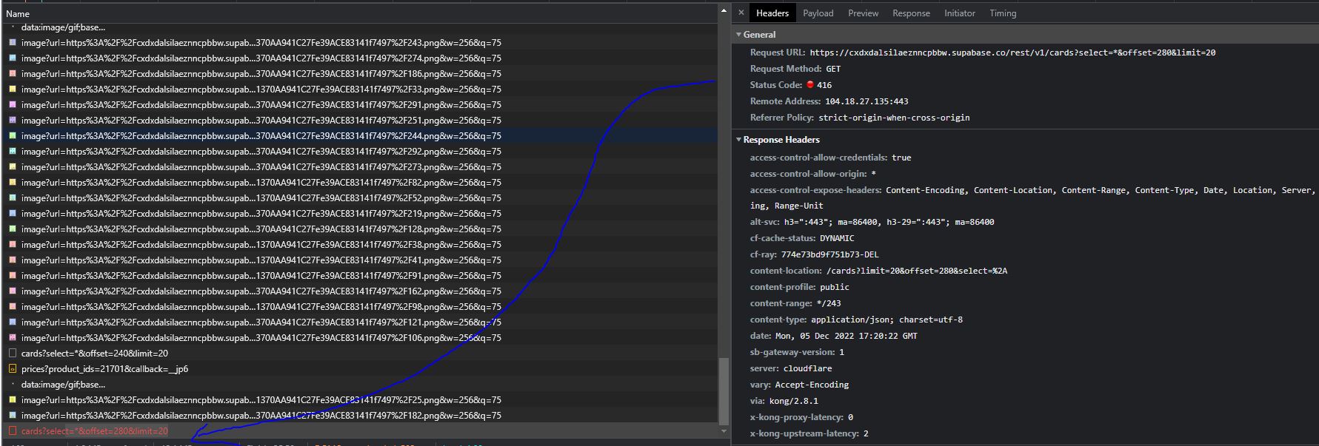This screenshot has width=1319, height=446.
Task: Click date header Mon, 05 Dec 2022
Action: (x=846, y=336)
